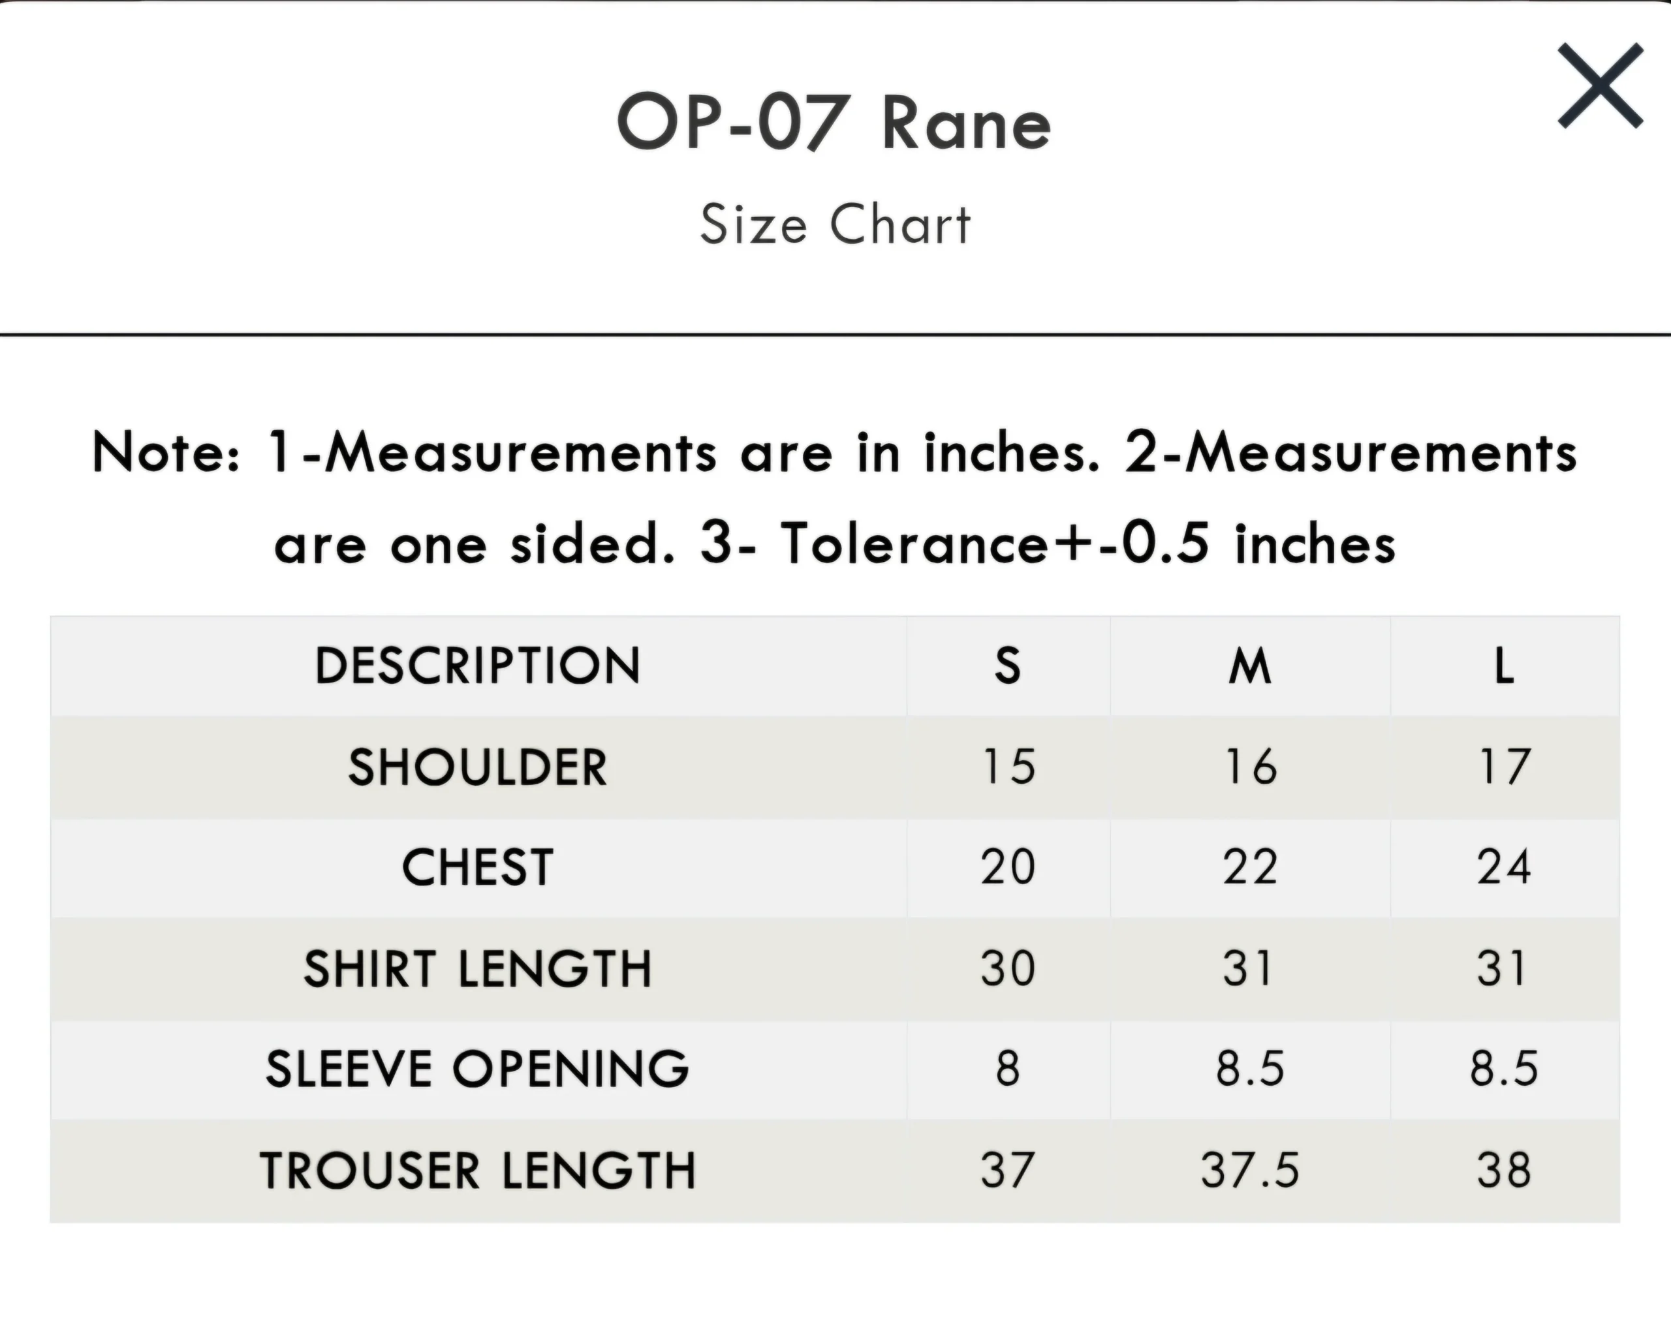This screenshot has height=1324, width=1671.
Task: Select the L size column header
Action: [1504, 666]
